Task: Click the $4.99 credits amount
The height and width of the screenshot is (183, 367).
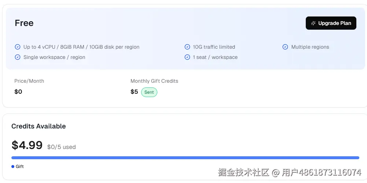Action: coord(27,145)
